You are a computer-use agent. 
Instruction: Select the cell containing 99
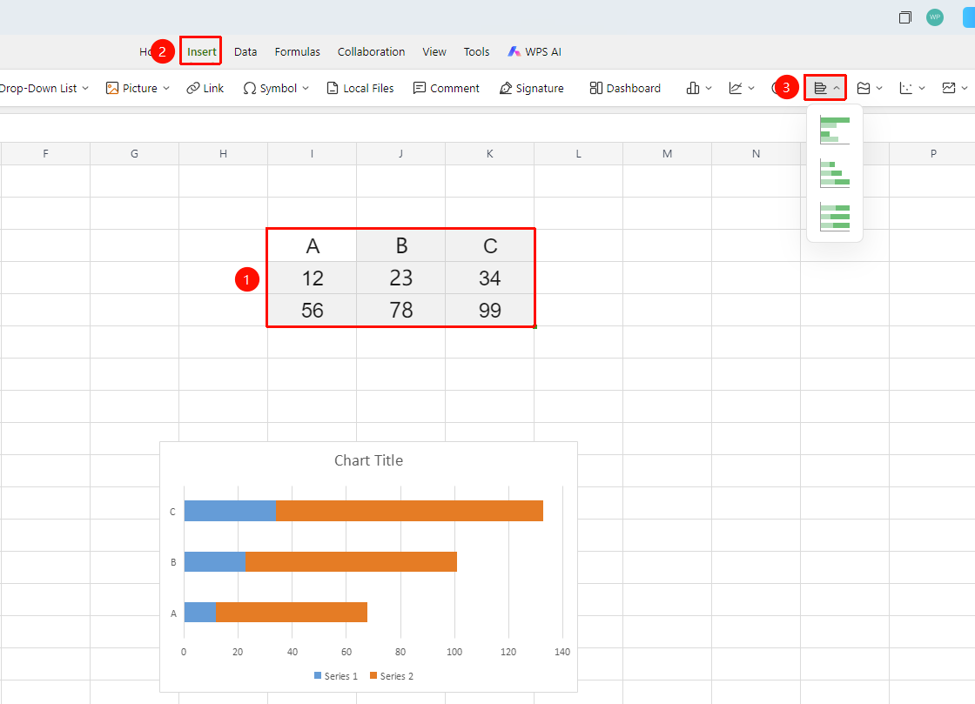(490, 310)
